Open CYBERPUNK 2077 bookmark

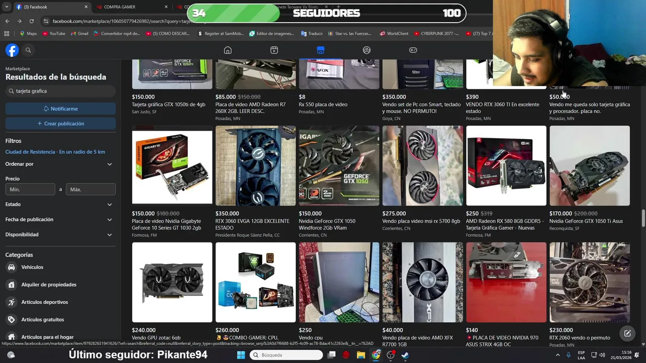436,34
